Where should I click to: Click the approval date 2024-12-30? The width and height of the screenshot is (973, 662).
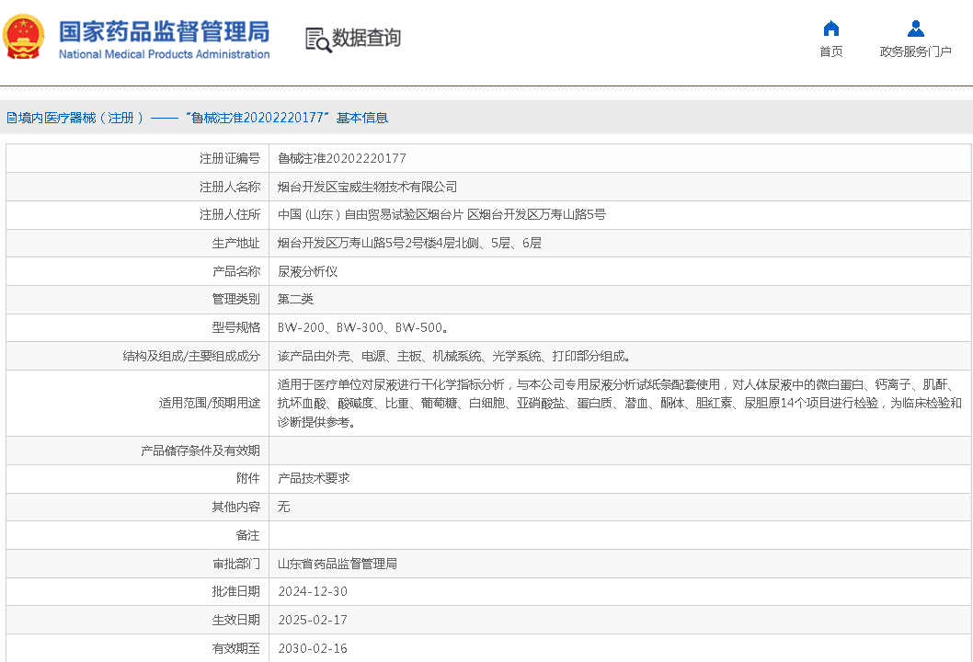point(313,591)
